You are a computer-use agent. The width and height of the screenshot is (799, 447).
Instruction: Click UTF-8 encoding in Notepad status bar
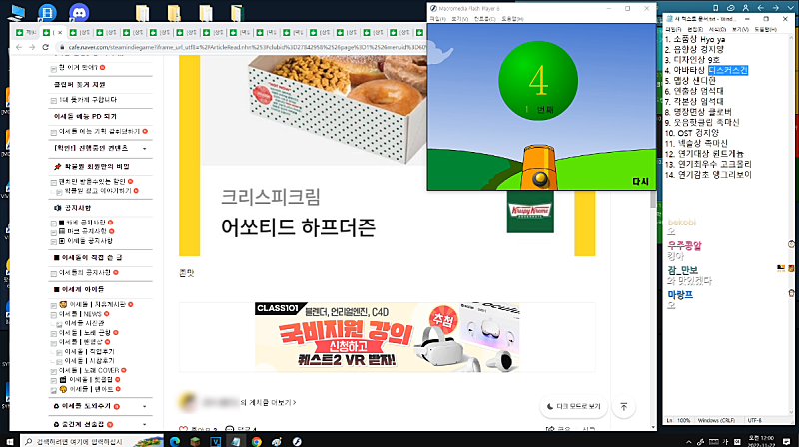(754, 420)
